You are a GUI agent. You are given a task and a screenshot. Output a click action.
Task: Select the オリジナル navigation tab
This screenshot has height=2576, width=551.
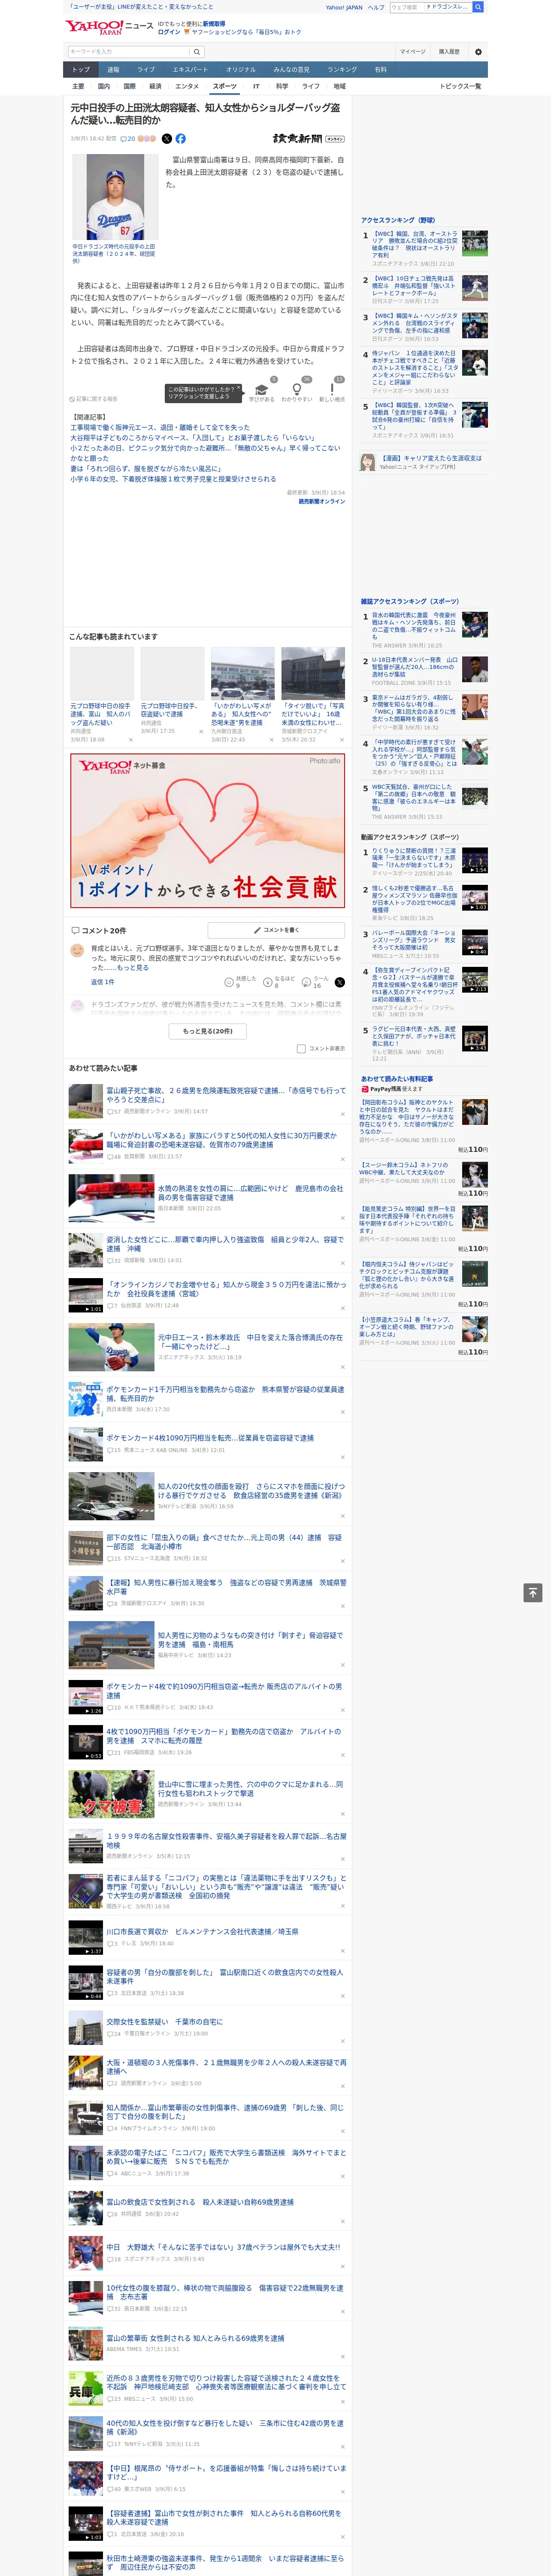tap(241, 70)
